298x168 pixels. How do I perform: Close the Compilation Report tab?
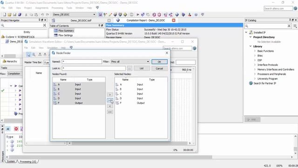[174, 20]
